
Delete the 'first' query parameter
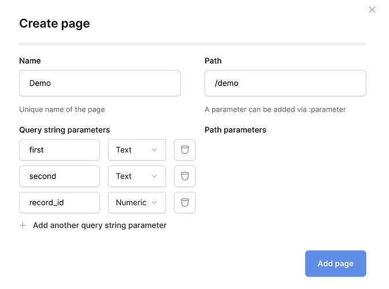185,150
